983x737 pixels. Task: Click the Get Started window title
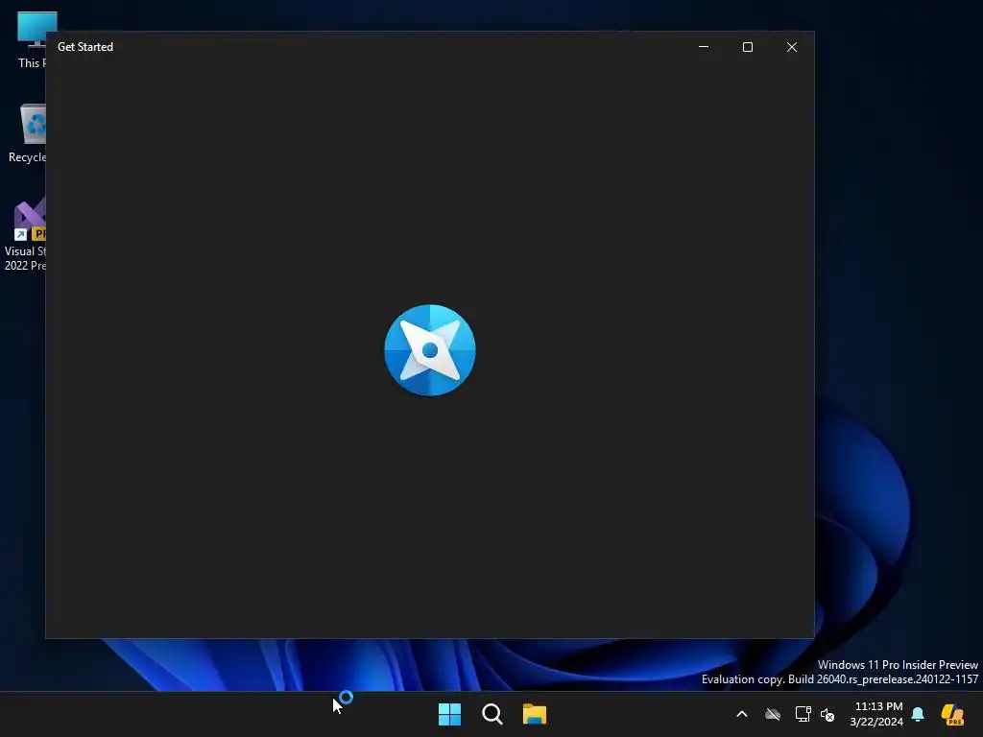click(85, 47)
